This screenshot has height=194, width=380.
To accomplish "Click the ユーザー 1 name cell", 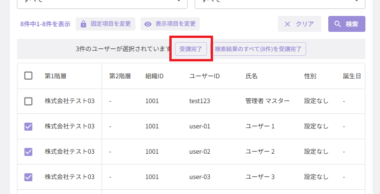I will pyautogui.click(x=260, y=127).
